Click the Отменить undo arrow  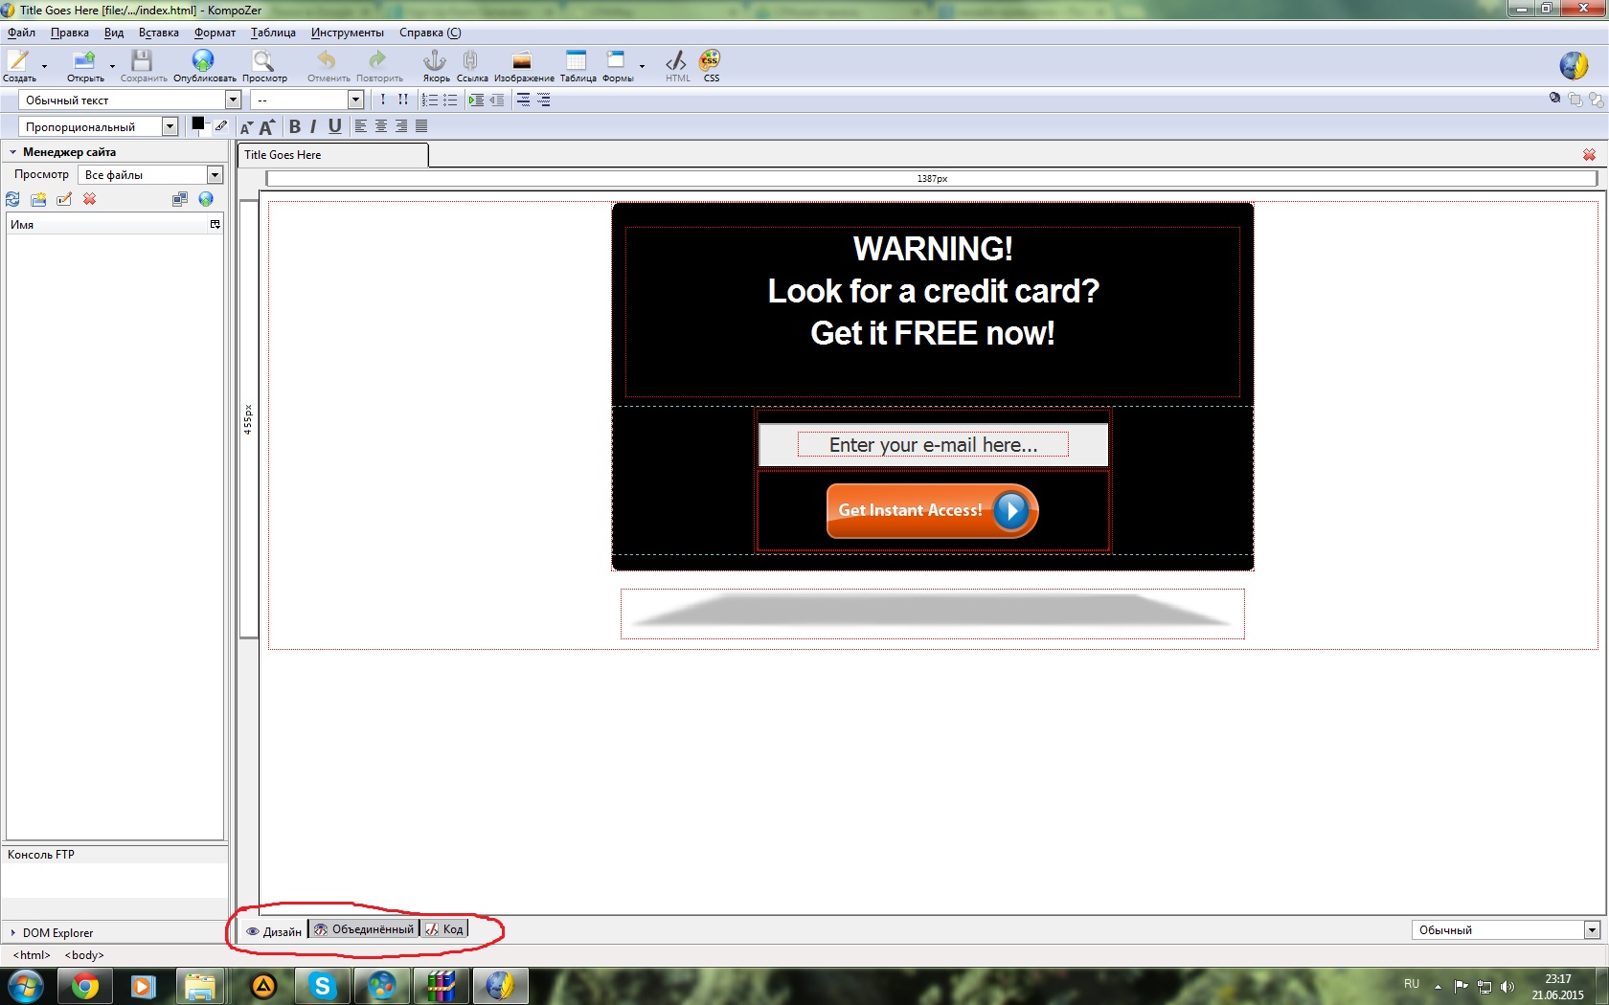pos(327,60)
